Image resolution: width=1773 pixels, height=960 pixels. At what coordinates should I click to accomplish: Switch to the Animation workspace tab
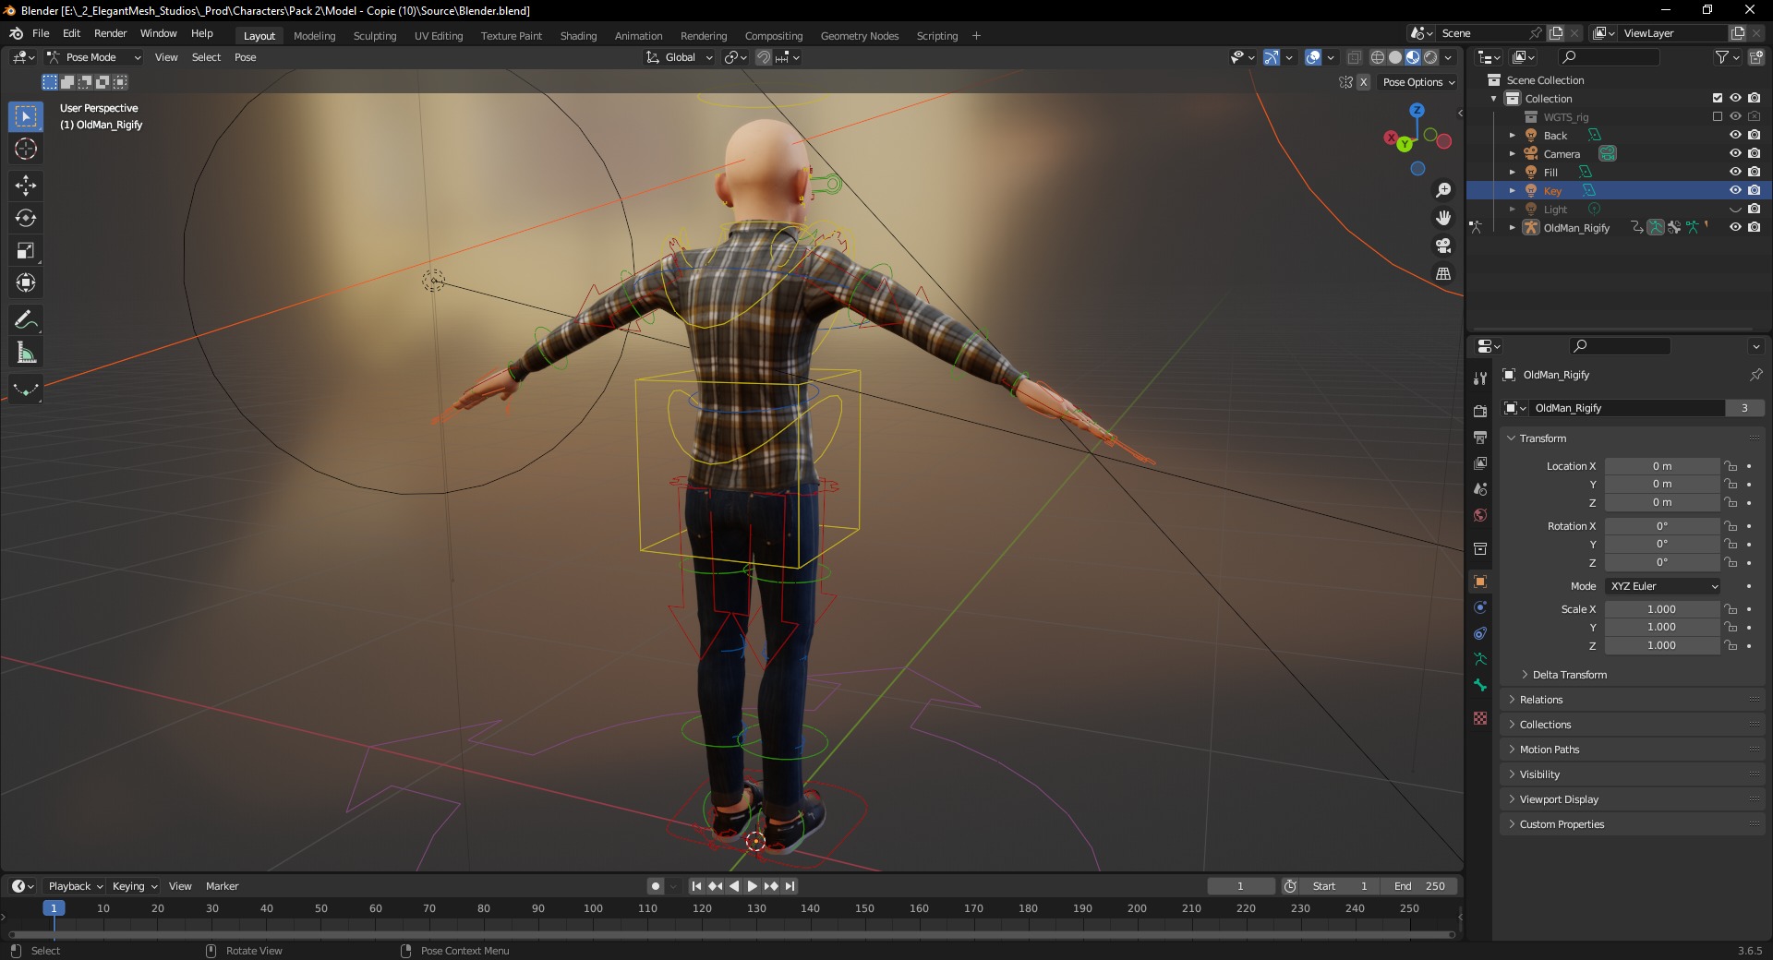[638, 36]
